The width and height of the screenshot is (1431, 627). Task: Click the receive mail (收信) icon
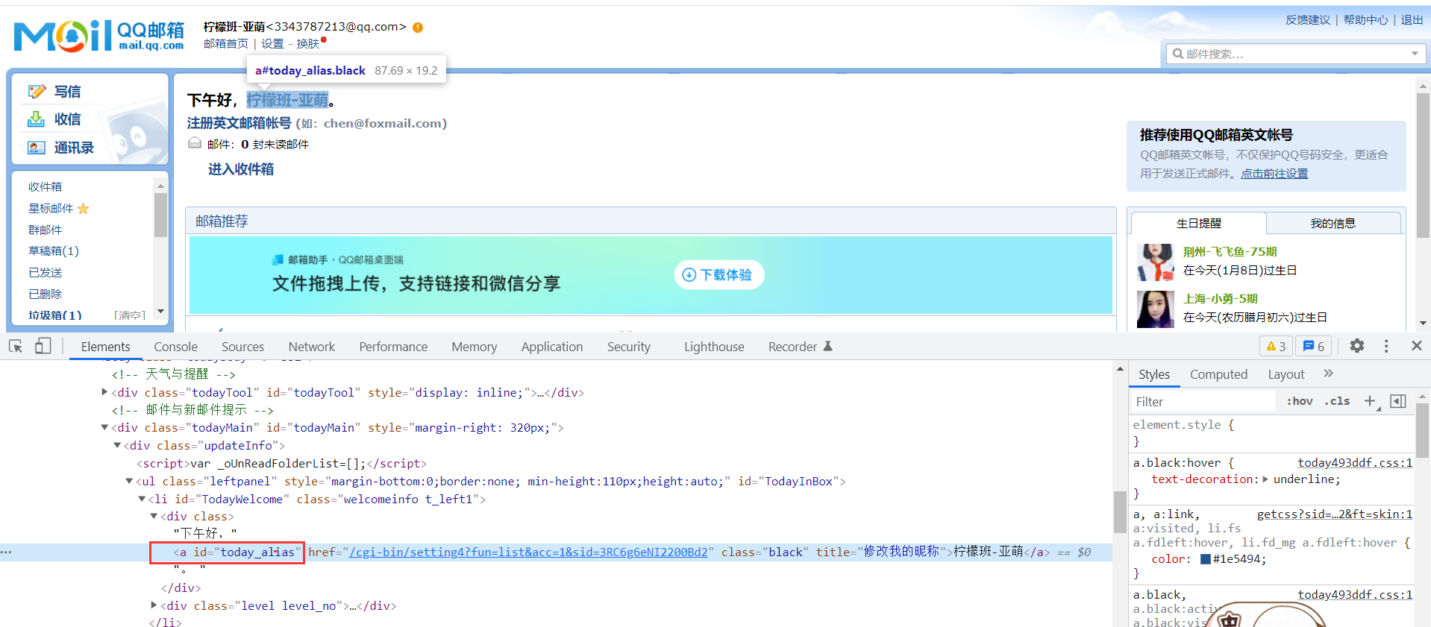point(36,119)
